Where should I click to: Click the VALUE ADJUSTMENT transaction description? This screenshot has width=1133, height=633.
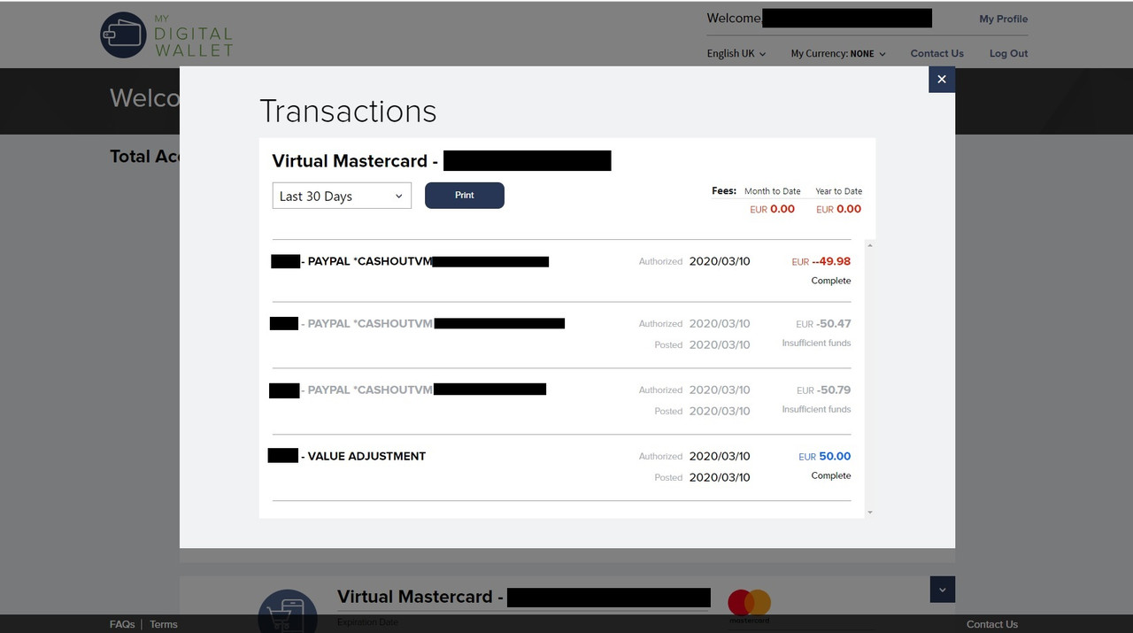coord(366,456)
